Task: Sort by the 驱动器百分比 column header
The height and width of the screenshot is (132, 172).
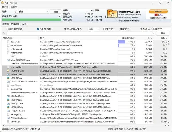Action: tap(127, 38)
